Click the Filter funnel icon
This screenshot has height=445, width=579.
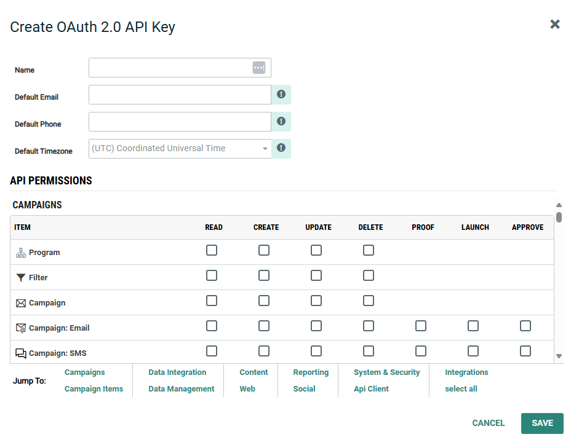tap(21, 278)
